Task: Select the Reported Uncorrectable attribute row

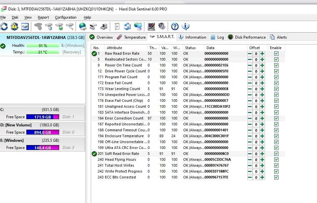Action: coord(188,124)
